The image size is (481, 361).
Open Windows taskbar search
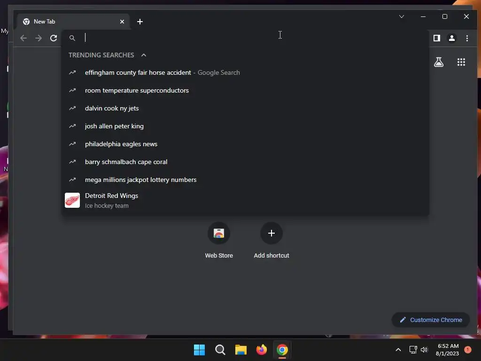coord(220,350)
